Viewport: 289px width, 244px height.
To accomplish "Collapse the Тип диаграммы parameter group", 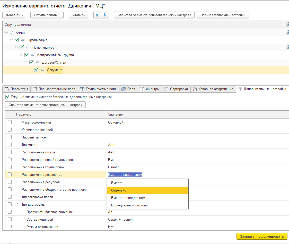I will [18, 204].
